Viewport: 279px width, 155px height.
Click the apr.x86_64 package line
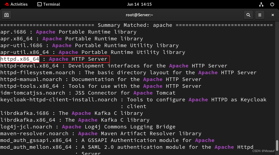71,39
